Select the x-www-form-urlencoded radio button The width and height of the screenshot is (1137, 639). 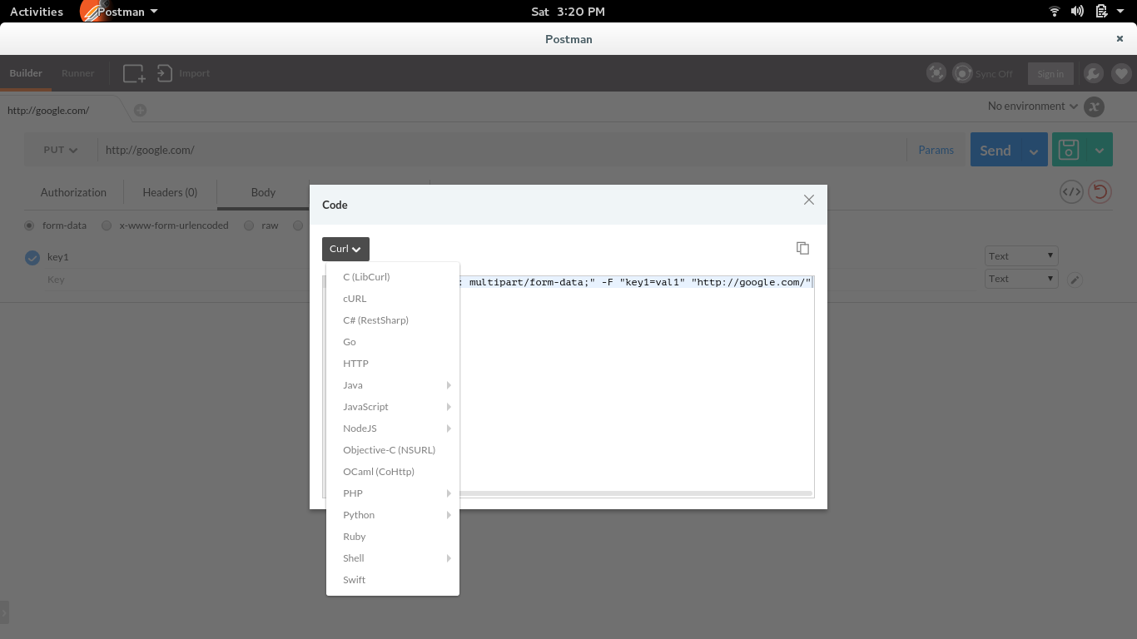pos(107,225)
